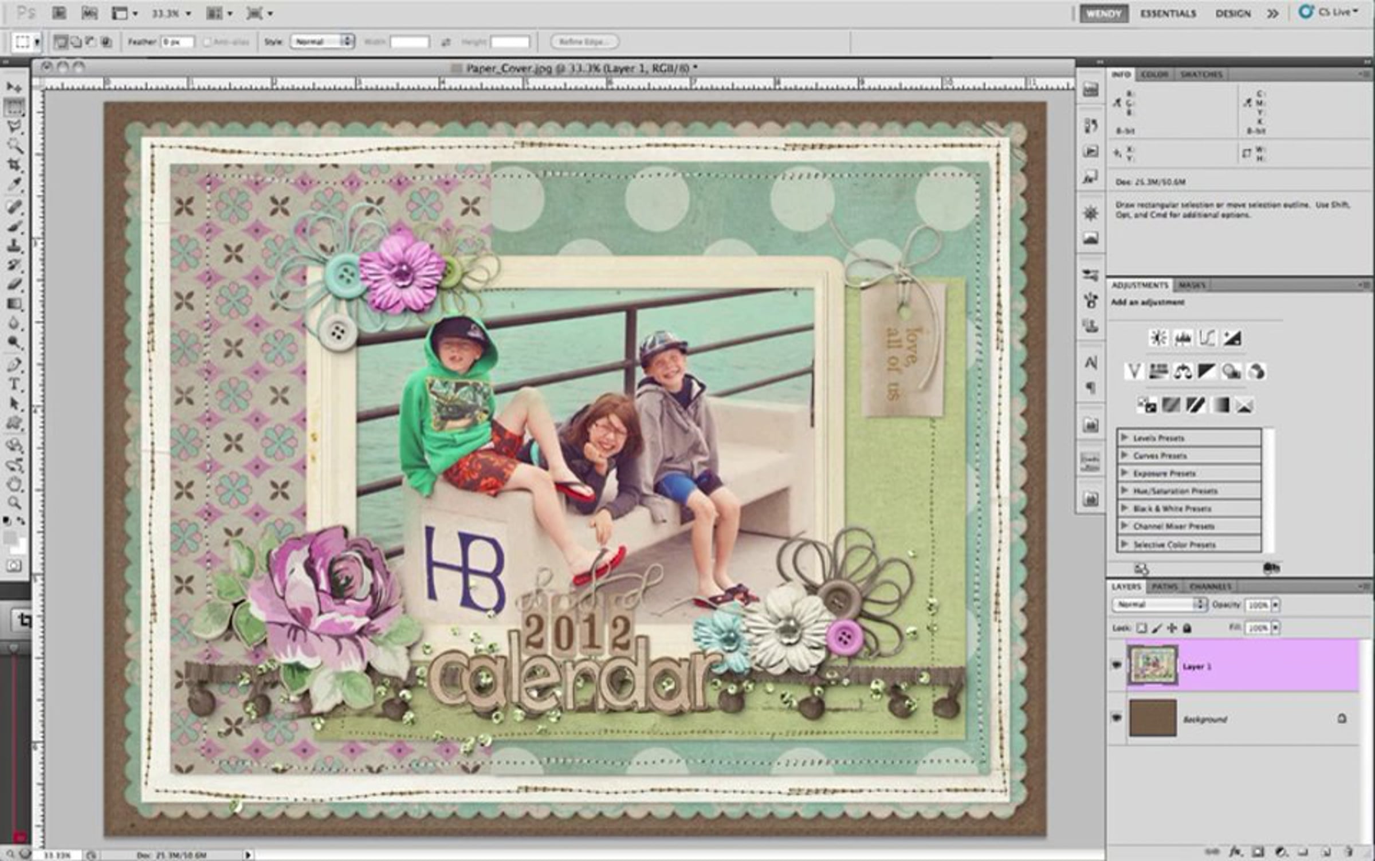This screenshot has height=861, width=1375.
Task: Expand the Hue/Saturation Presets list
Action: (1124, 491)
